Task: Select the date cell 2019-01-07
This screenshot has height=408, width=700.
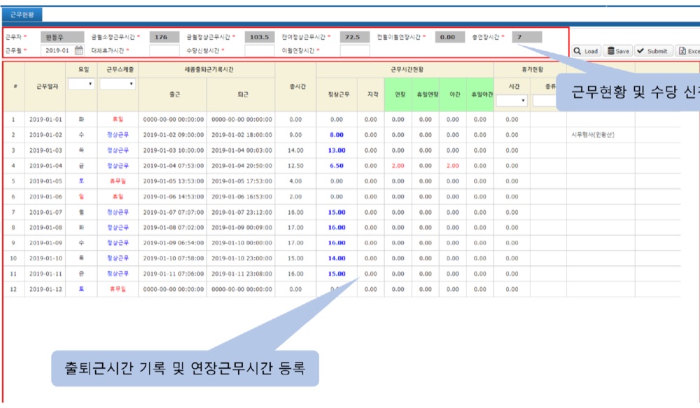Action: 45,212
